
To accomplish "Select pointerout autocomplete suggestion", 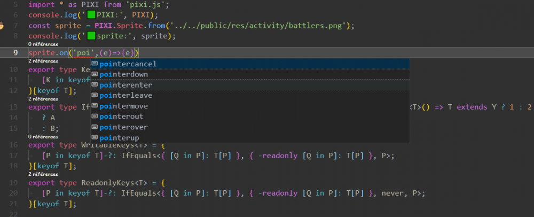I will (250, 117).
